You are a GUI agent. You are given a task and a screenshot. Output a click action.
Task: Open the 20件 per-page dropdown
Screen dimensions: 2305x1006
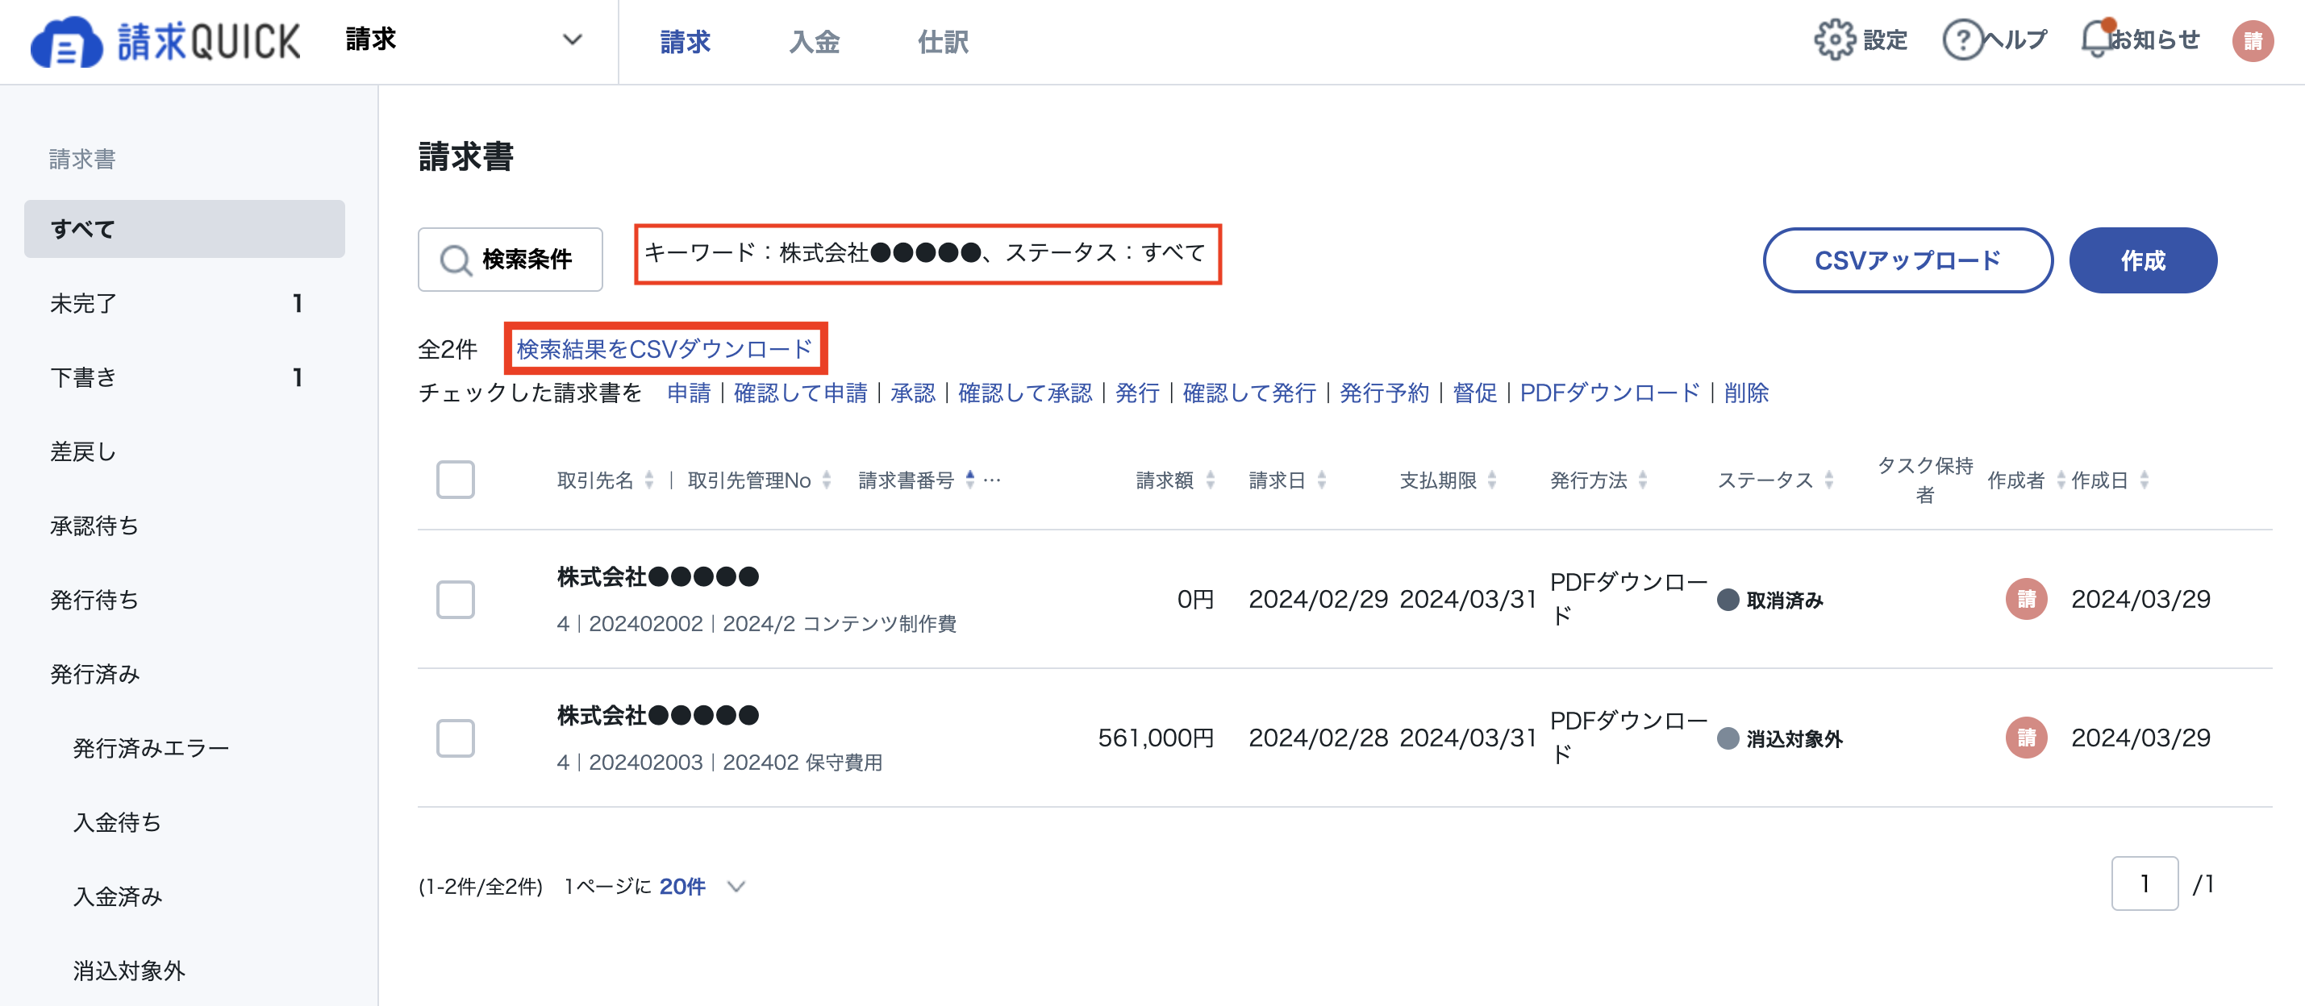click(702, 886)
